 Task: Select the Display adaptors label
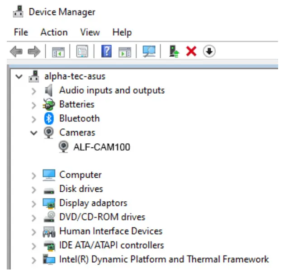tap(93, 203)
